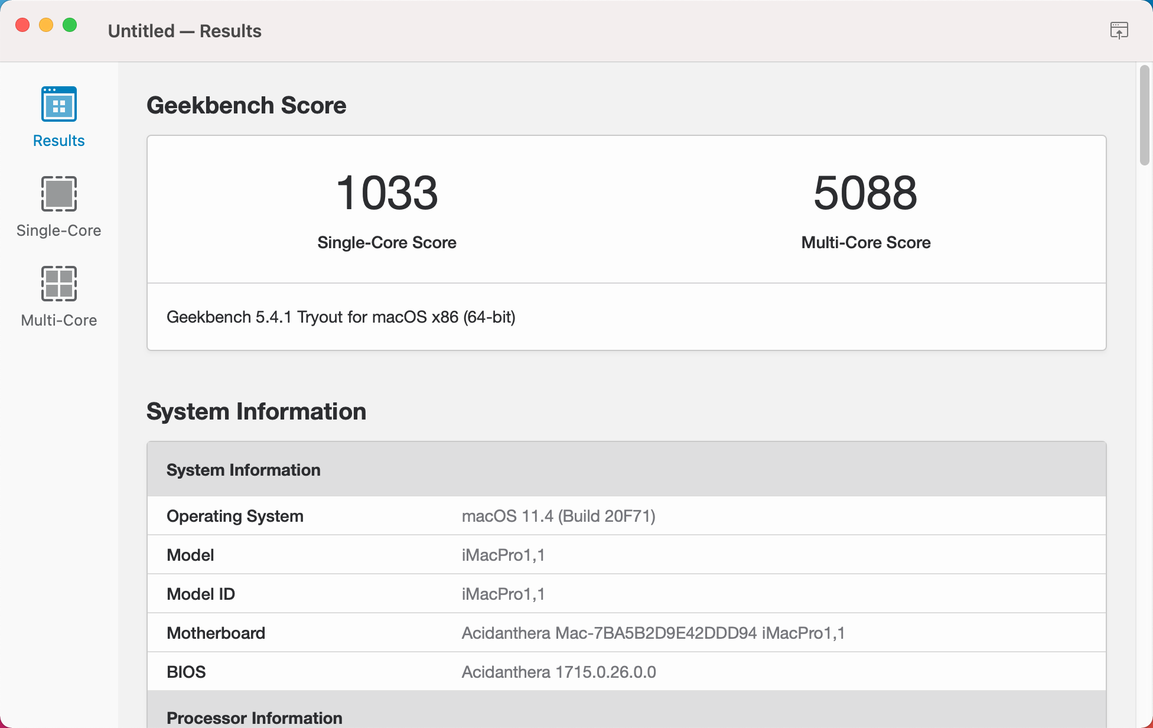Viewport: 1153px width, 728px height.
Task: Click the green fullscreen window button
Action: point(70,25)
